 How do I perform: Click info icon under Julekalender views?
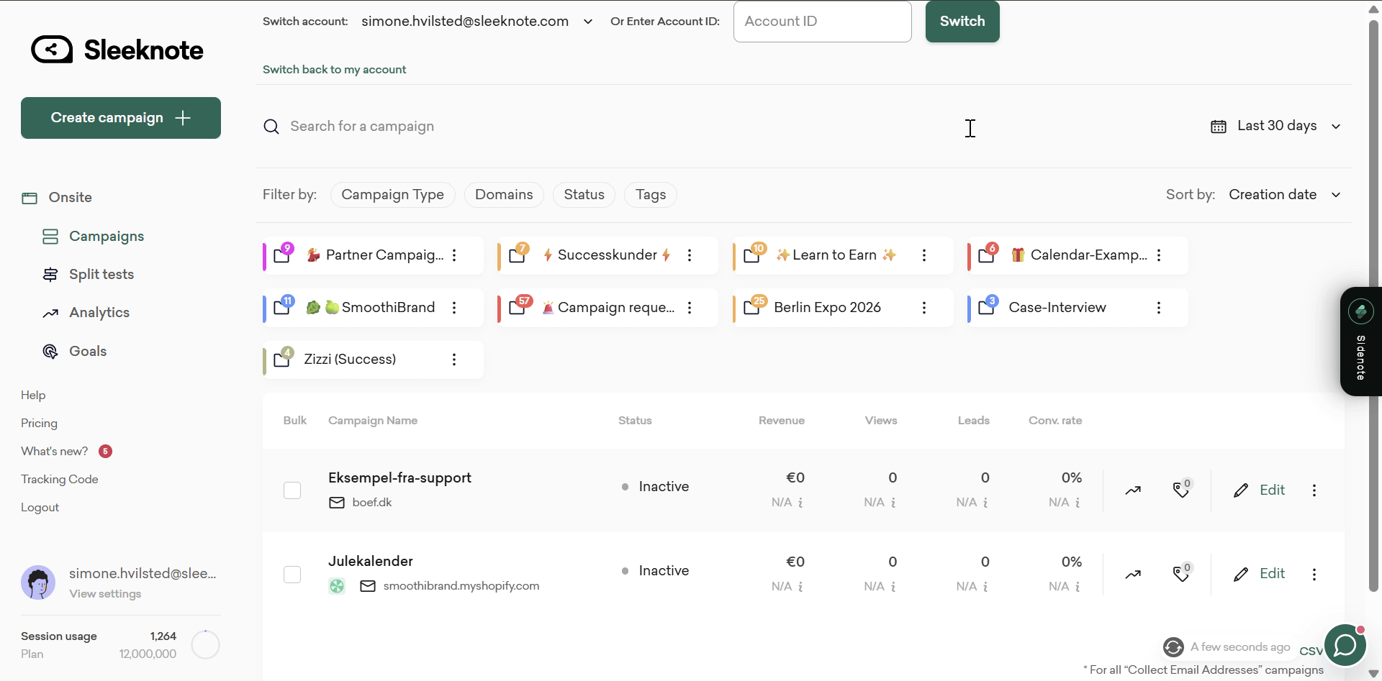pos(893,587)
